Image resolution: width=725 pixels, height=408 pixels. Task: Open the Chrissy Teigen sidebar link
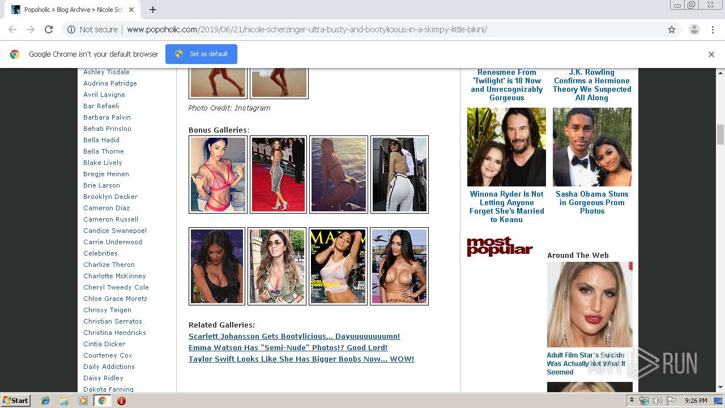107,310
